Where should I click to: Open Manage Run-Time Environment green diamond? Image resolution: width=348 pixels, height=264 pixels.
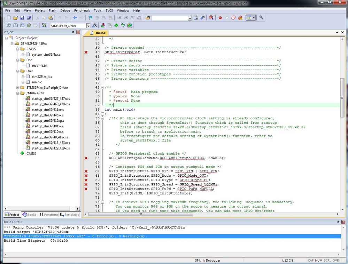116,25
